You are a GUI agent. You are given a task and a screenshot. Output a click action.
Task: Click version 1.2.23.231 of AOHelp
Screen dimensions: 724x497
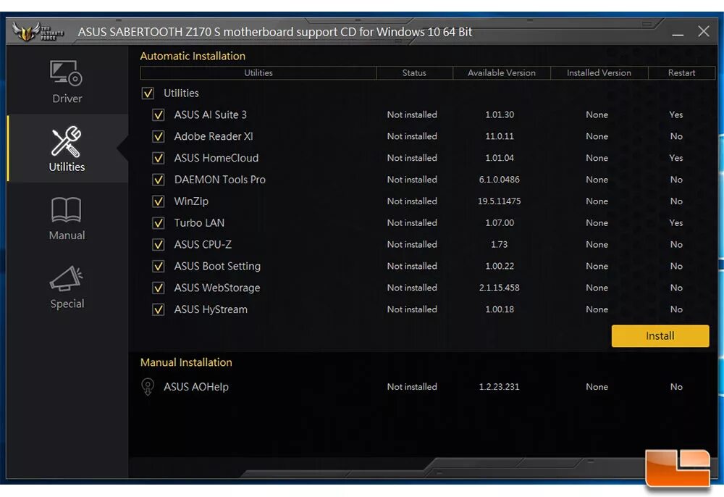[499, 387]
